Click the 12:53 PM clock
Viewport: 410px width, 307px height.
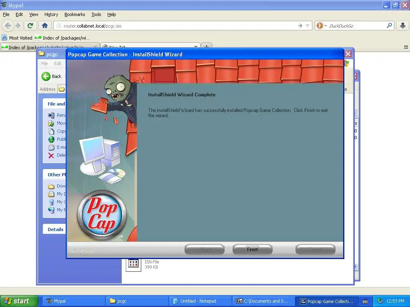(x=395, y=301)
